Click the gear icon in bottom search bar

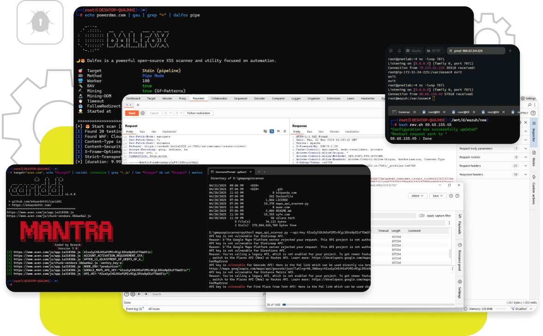click(x=133, y=294)
